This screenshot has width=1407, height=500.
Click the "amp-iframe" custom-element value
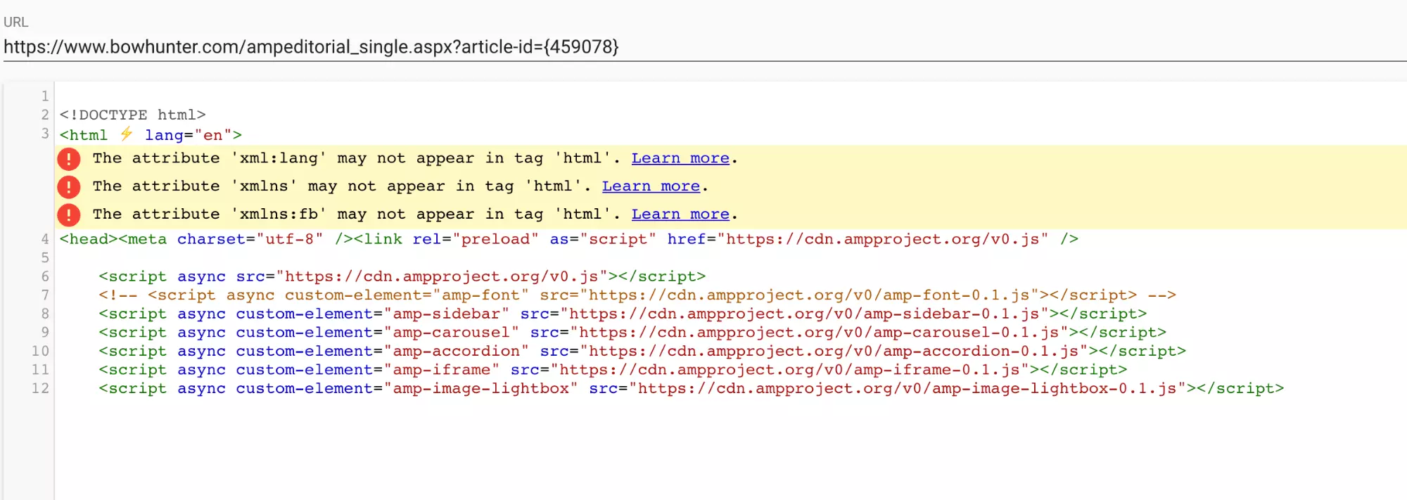click(442, 369)
